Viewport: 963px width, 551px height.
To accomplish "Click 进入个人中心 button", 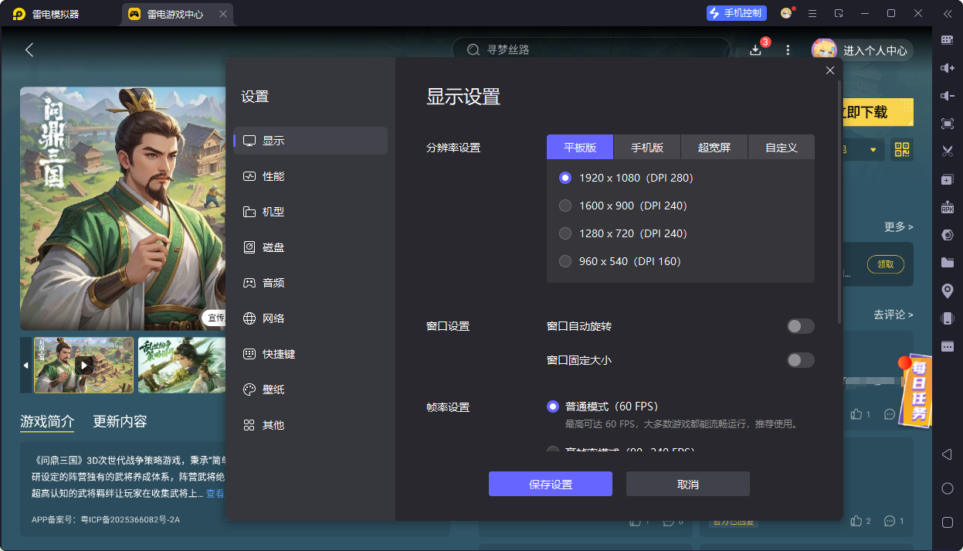I will (x=863, y=50).
